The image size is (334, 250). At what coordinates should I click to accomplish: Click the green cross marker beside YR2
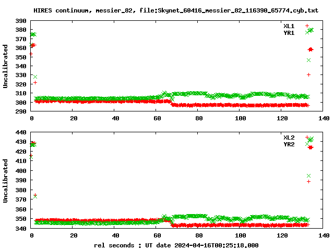click(307, 144)
